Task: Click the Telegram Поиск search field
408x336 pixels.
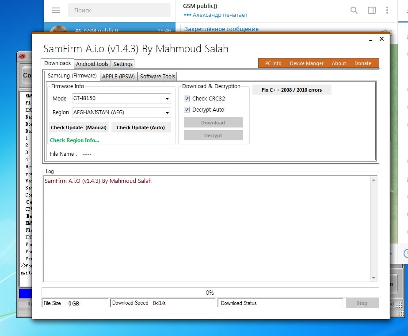Action: pyautogui.click(x=119, y=10)
